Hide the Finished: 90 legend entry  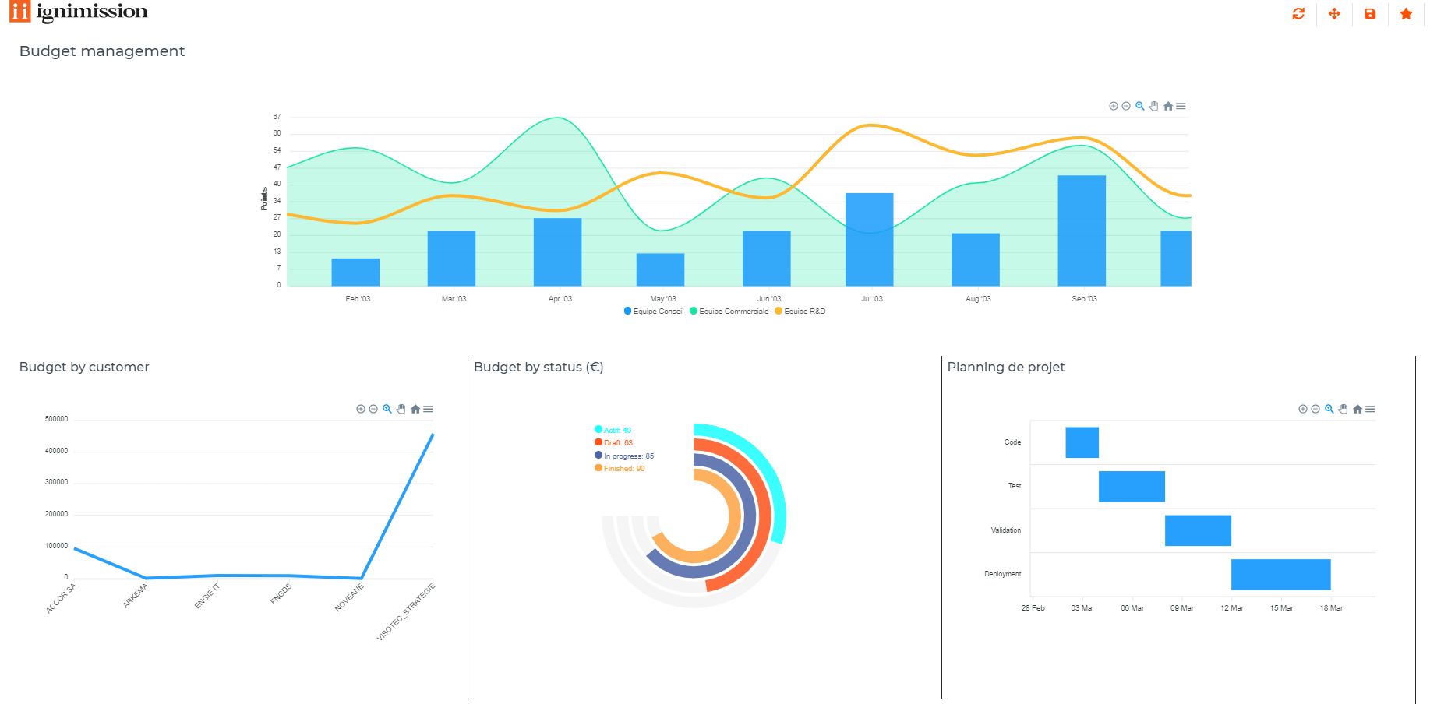click(620, 468)
